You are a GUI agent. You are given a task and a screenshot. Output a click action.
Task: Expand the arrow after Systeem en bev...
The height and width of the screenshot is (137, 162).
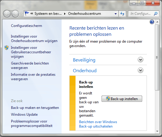point(65,14)
